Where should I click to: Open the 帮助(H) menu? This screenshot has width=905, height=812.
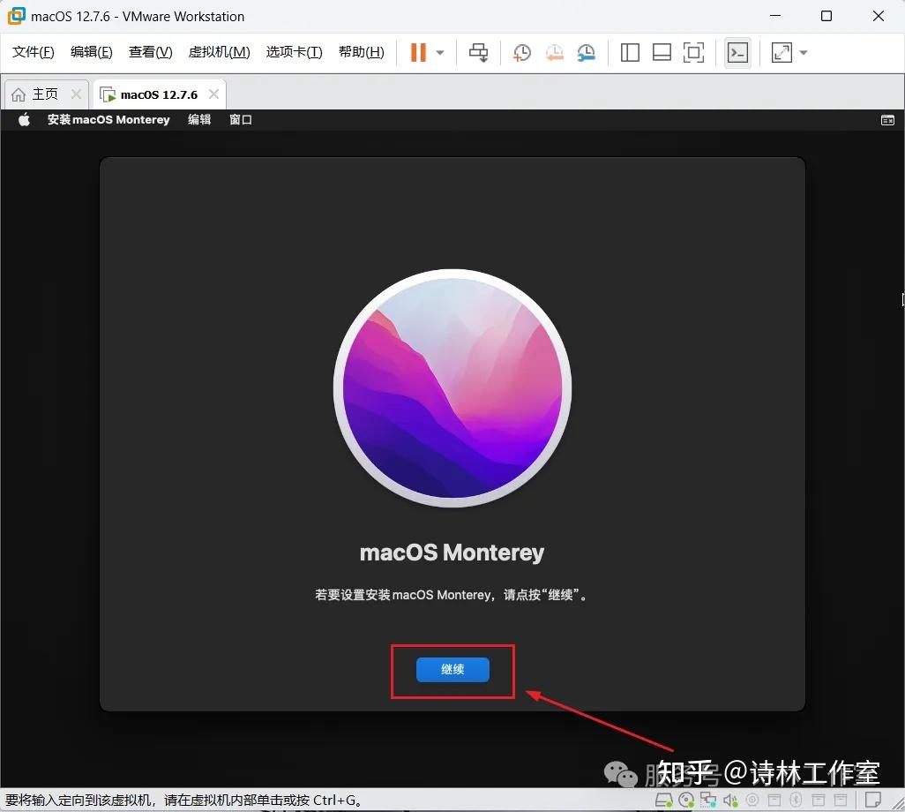tap(362, 52)
